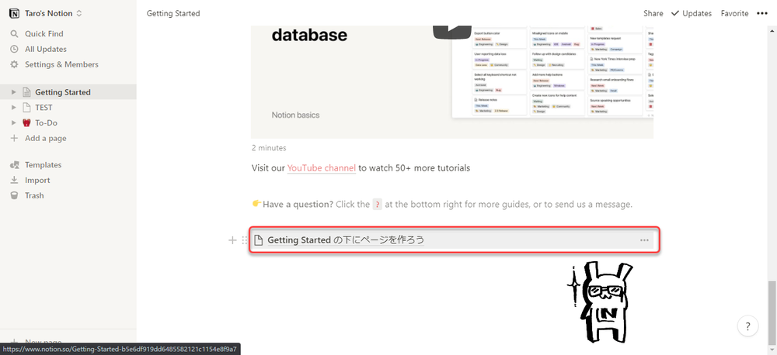777x355 pixels.
Task: Click the Templates shapes icon
Action: click(x=14, y=164)
